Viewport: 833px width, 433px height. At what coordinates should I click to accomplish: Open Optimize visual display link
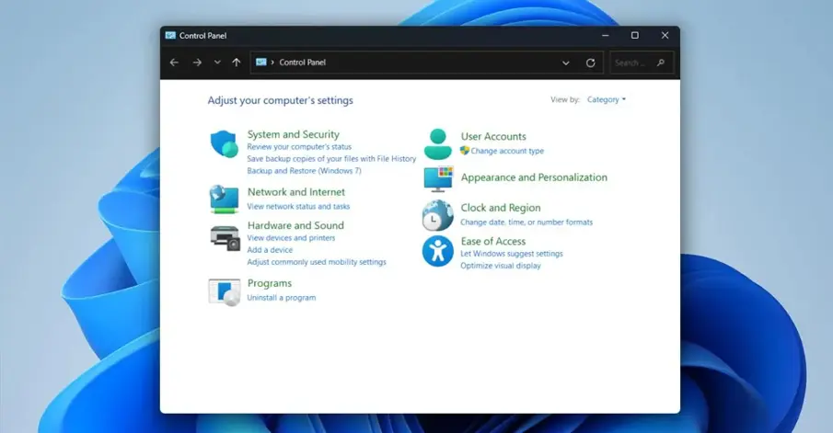(501, 266)
